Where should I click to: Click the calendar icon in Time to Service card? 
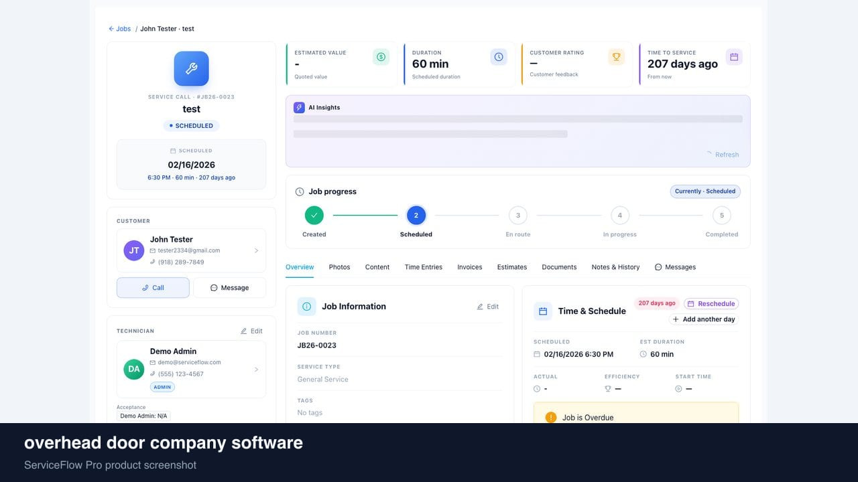[734, 57]
